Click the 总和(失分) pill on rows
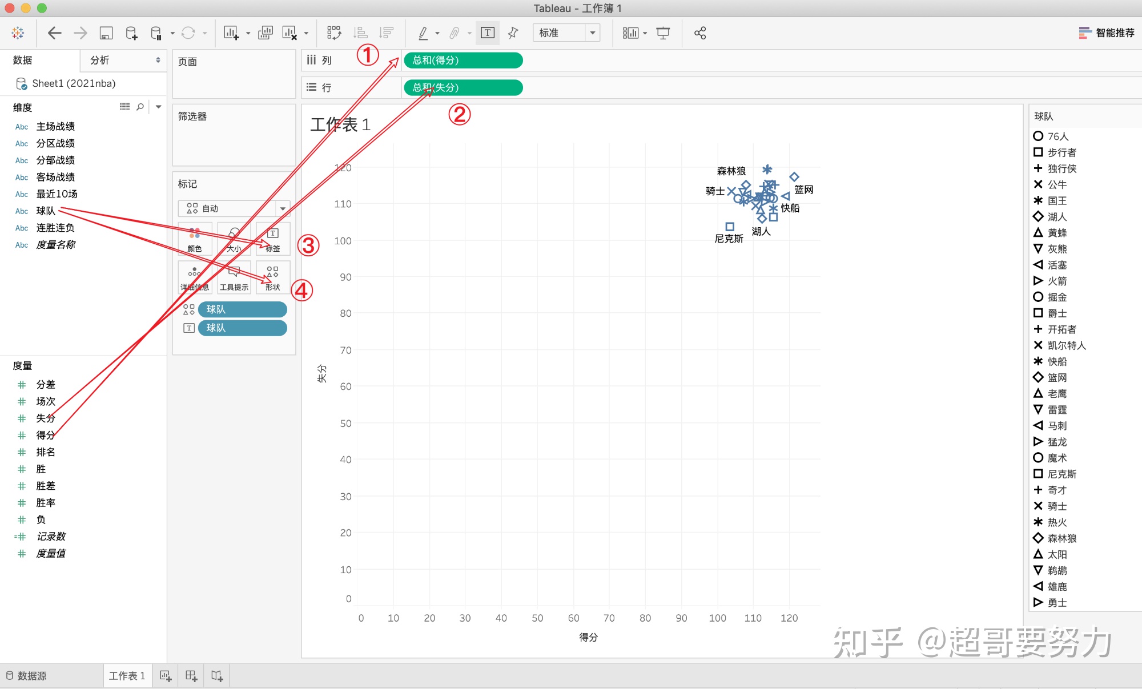 [x=463, y=88]
